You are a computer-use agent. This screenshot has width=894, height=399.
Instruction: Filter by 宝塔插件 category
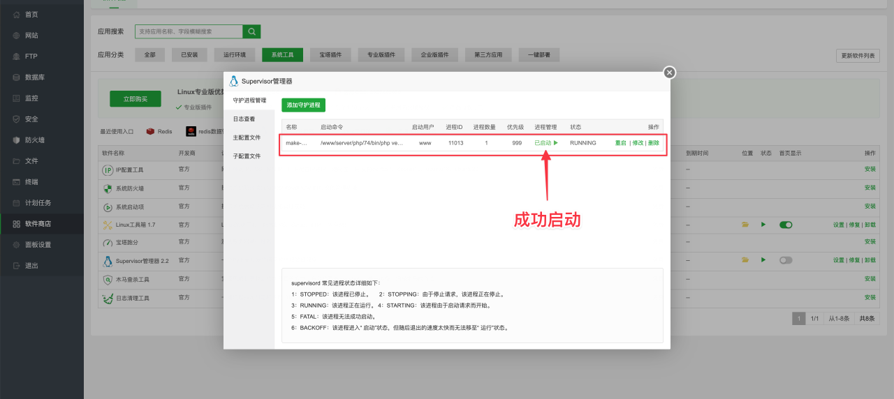point(330,54)
